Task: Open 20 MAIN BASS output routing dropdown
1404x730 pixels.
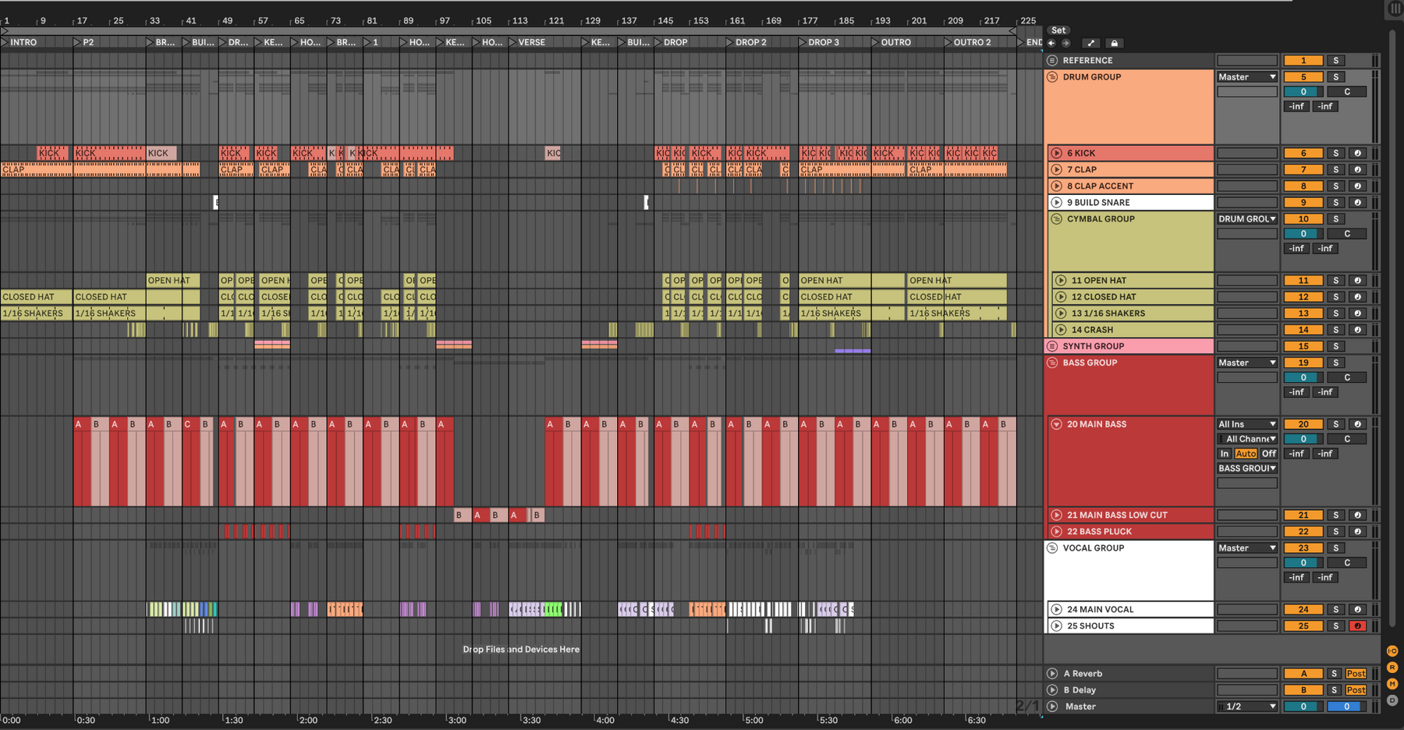Action: (1247, 468)
